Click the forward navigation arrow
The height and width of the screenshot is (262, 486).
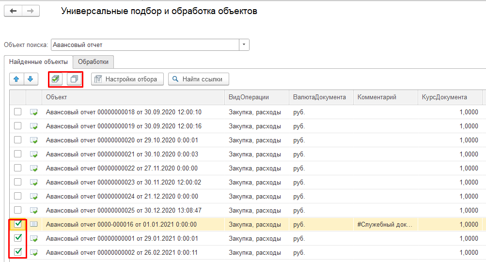pos(30,11)
